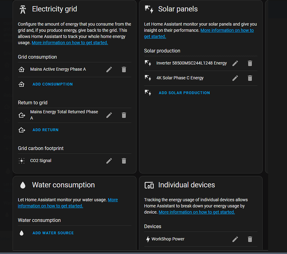Click the WorkShop Power lightning icon
Screen dimensions: 287x254
[x=148, y=239]
